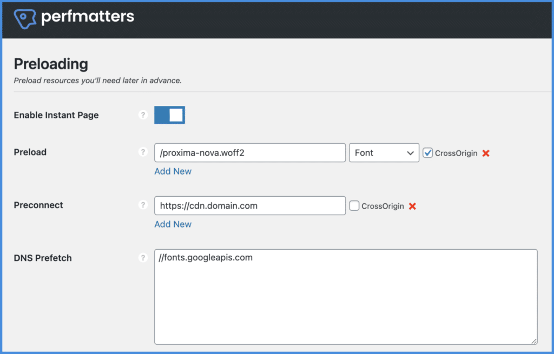554x354 pixels.
Task: Open help tooltip for Enable Instant Page
Action: point(143,115)
